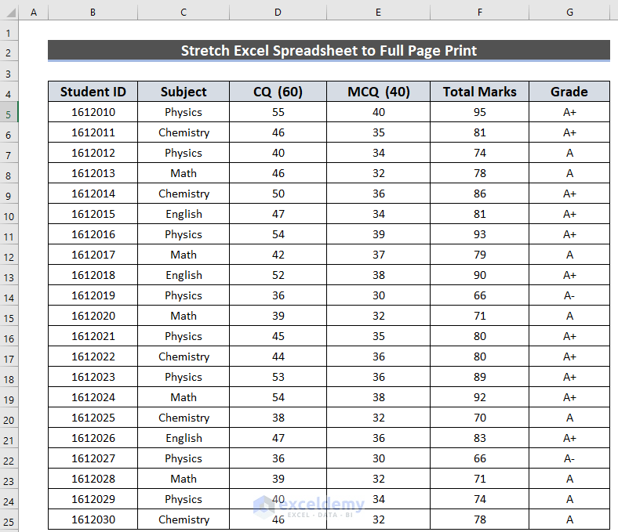Click the Grade cell for student 1612022
The image size is (618, 532).
click(569, 356)
